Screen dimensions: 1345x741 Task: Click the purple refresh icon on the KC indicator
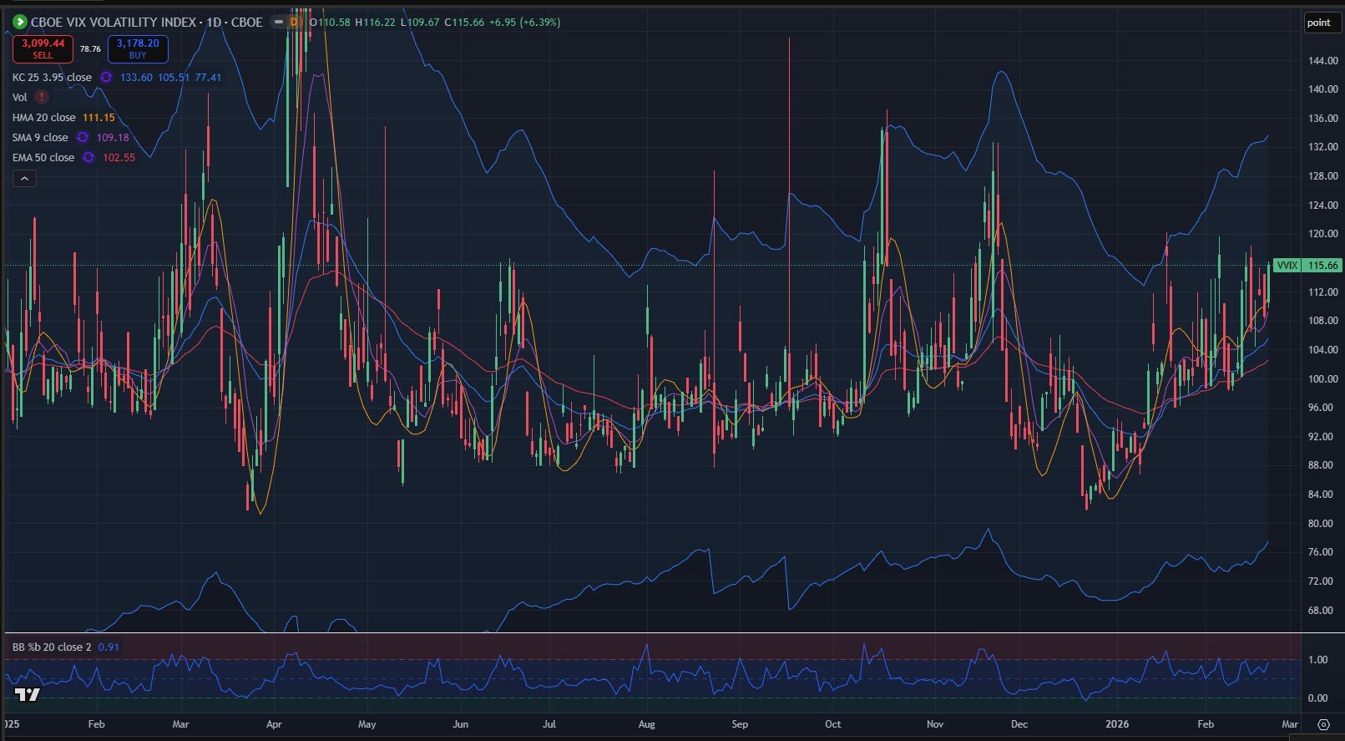click(106, 77)
